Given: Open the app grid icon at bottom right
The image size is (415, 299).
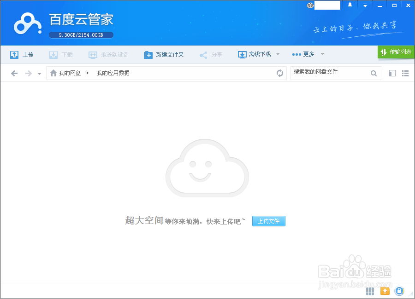Looking at the screenshot, I should (x=370, y=291).
